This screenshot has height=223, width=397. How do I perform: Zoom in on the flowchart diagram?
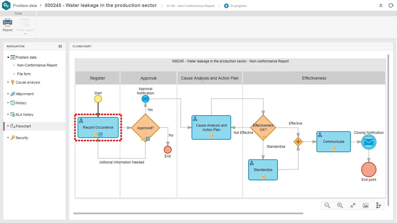click(x=340, y=205)
